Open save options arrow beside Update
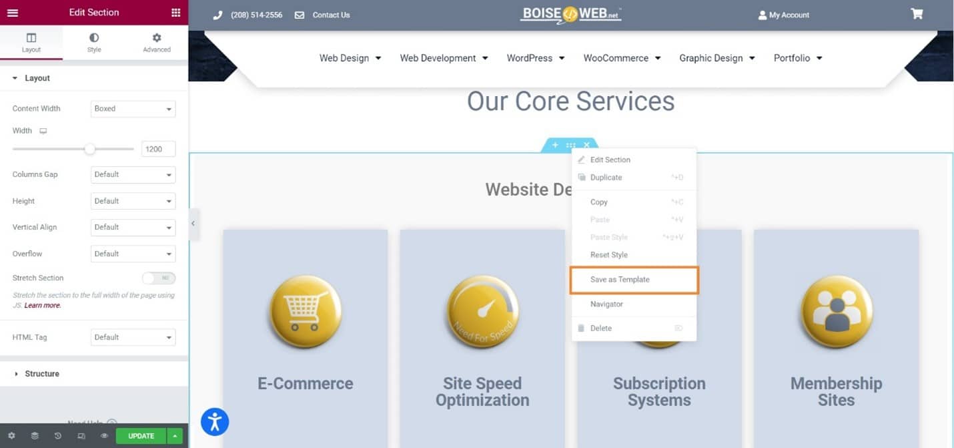The height and width of the screenshot is (448, 954). (175, 436)
